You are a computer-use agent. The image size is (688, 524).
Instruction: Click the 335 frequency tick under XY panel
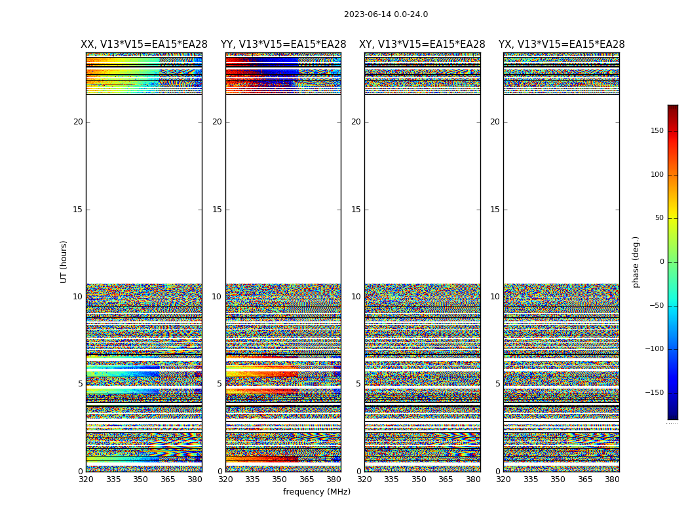(391, 479)
